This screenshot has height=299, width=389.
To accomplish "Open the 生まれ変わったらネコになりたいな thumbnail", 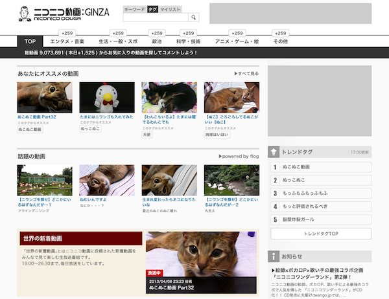I will 169,181.
